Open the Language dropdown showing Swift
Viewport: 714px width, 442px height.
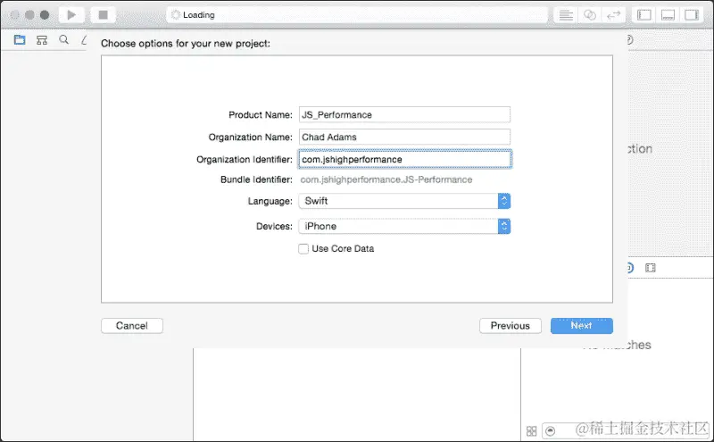tap(404, 201)
